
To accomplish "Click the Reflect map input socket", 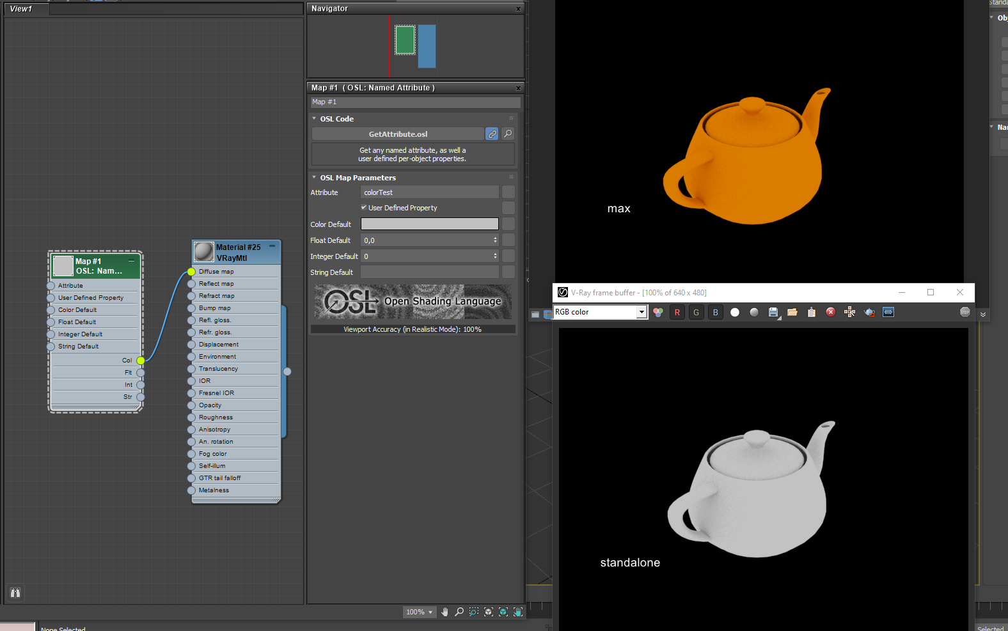I will coord(191,284).
